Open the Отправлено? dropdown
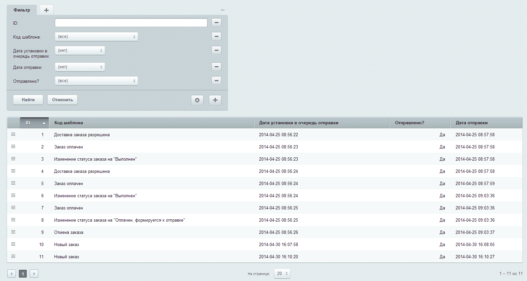 point(96,81)
